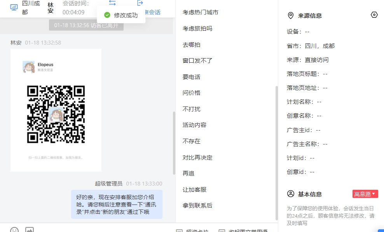
Task: Open the 高意愿 intent dropdown
Action: pyautogui.click(x=365, y=194)
